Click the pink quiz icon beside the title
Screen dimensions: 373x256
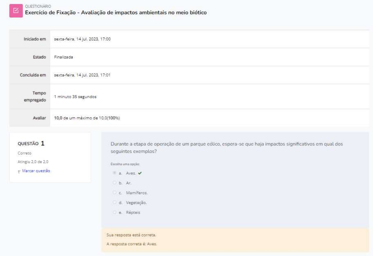(x=16, y=11)
